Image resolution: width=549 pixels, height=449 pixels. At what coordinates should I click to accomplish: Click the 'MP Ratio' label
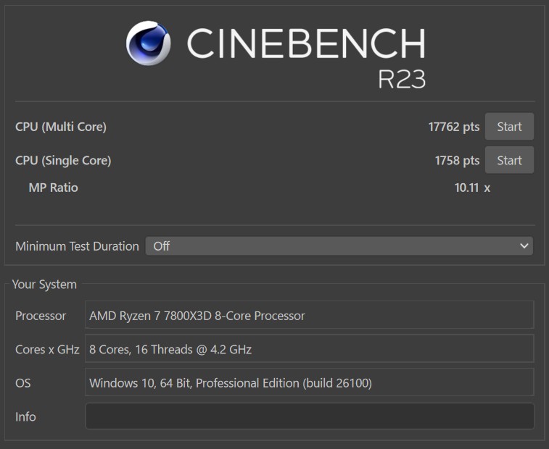pyautogui.click(x=53, y=188)
